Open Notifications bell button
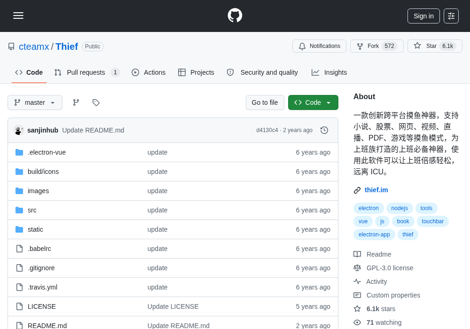This screenshot has height=329, width=470. tap(319, 46)
